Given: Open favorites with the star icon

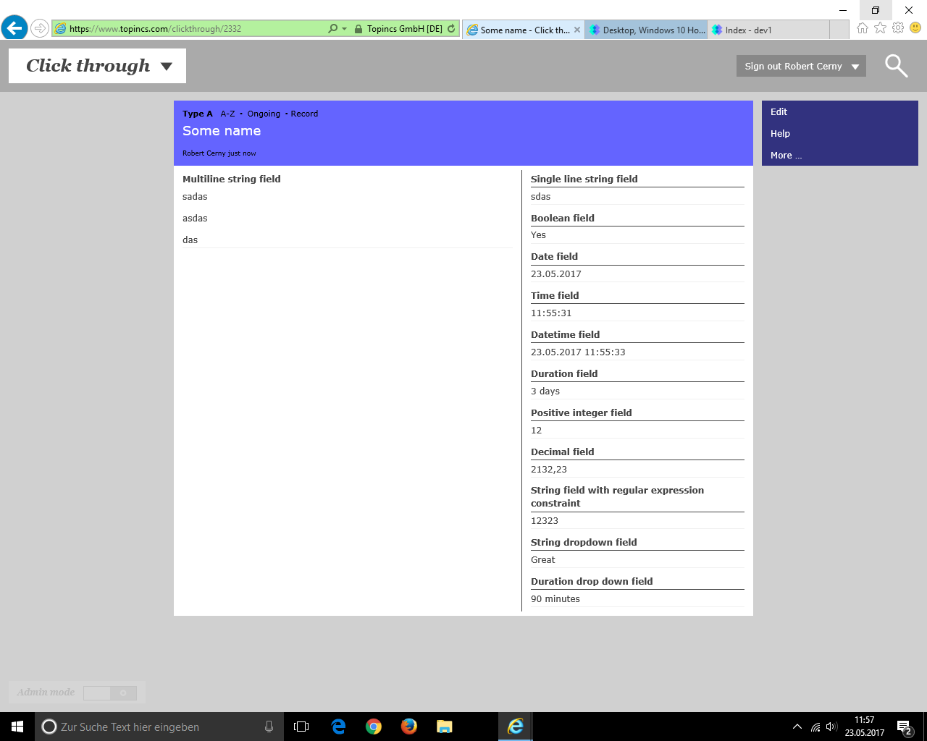Looking at the screenshot, I should (x=880, y=28).
